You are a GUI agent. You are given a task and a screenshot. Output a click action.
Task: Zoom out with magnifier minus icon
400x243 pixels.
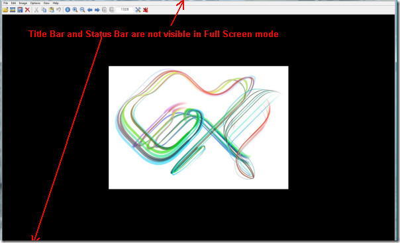click(82, 10)
